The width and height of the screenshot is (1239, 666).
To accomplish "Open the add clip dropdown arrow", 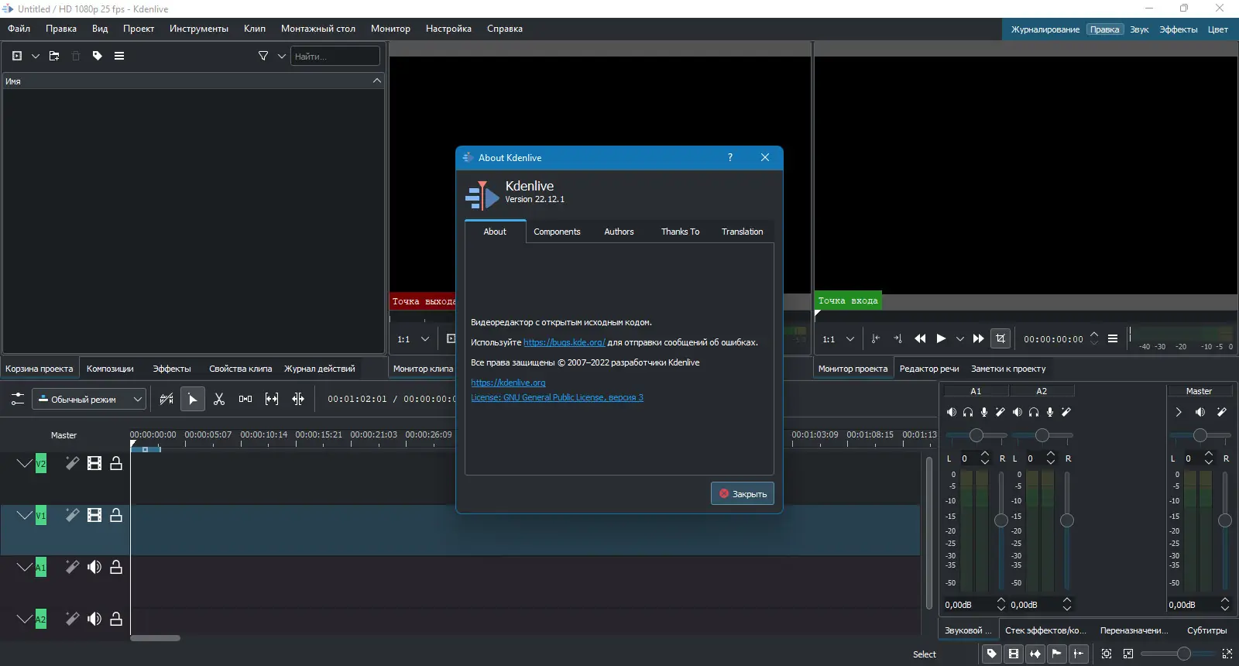I will [36, 56].
